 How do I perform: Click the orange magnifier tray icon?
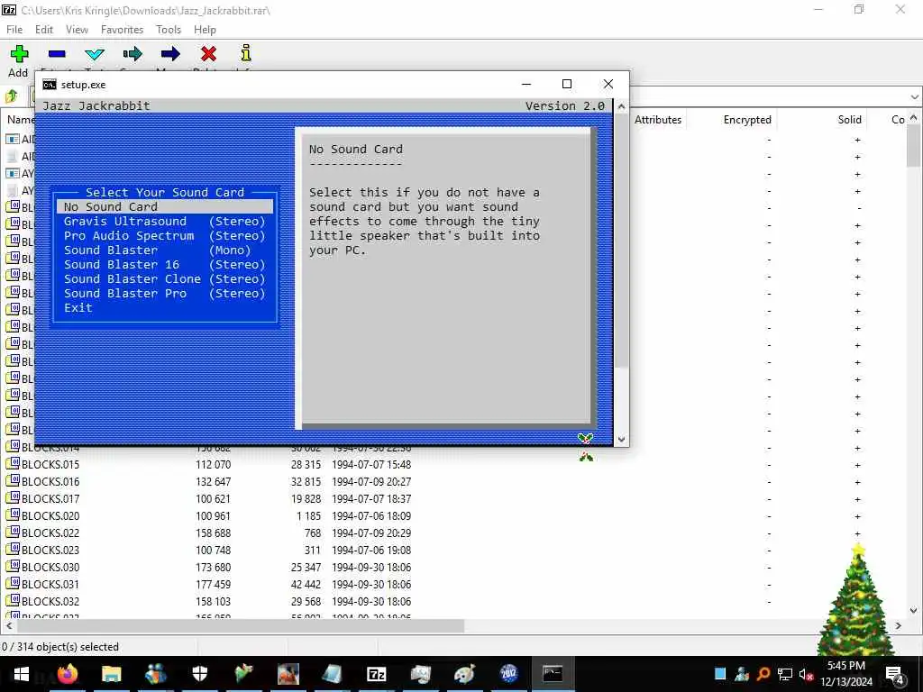point(763,674)
